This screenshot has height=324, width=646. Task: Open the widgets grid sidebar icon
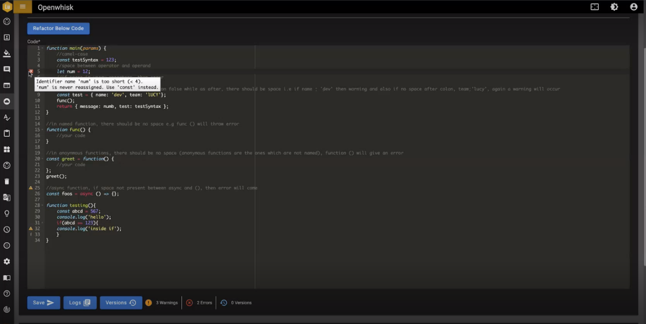point(7,150)
